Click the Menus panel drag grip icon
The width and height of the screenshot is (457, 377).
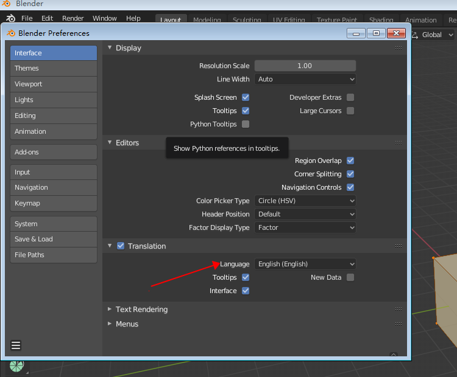(x=398, y=323)
